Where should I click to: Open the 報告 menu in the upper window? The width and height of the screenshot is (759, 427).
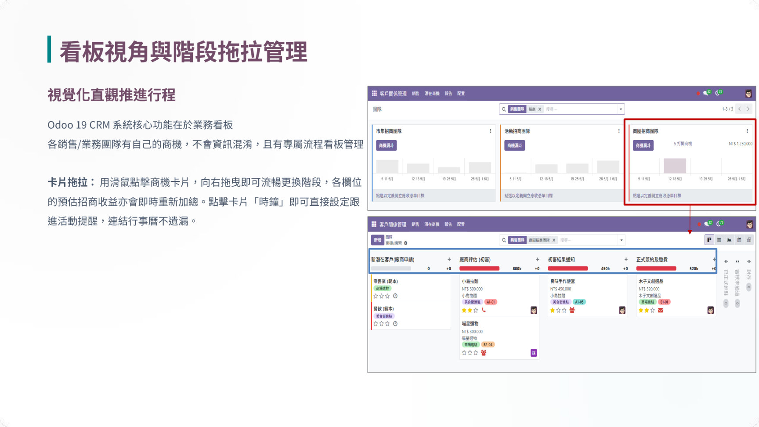(x=448, y=94)
